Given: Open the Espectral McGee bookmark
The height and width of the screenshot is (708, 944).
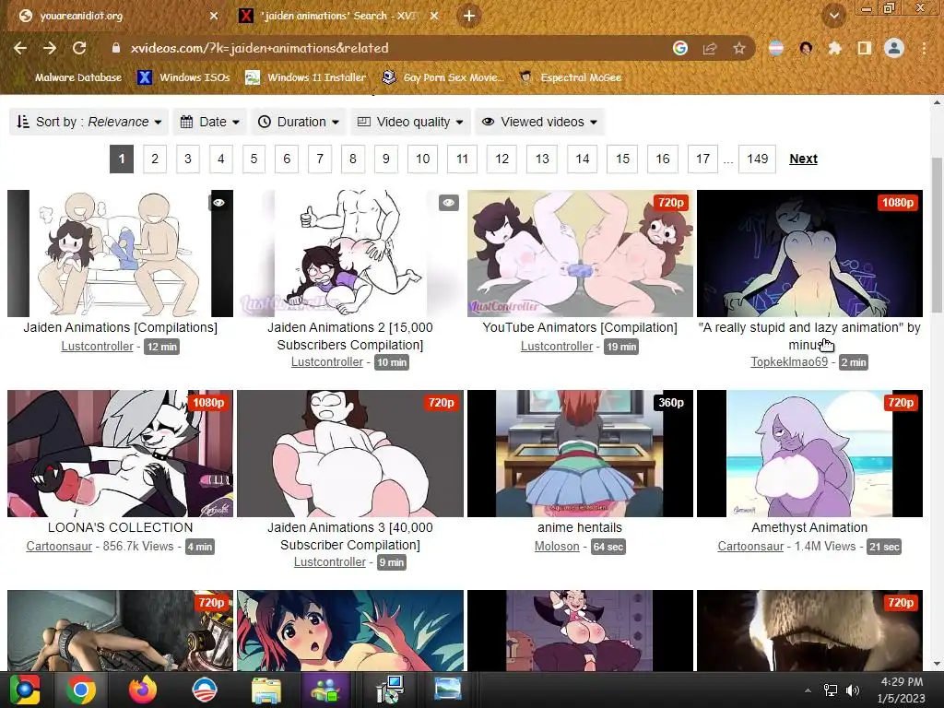Looking at the screenshot, I should tap(571, 77).
